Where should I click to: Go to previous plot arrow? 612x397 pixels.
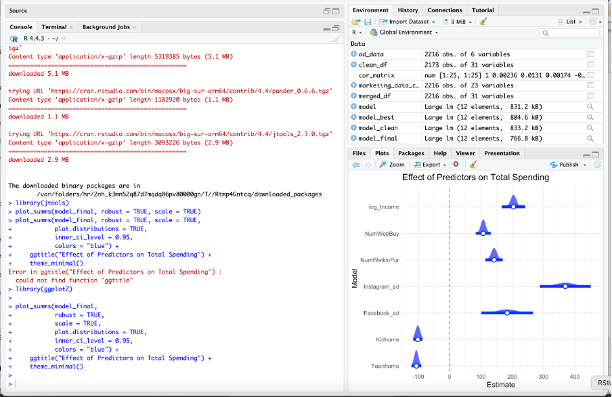tap(355, 165)
